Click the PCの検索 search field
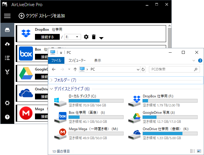 click(x=171, y=69)
